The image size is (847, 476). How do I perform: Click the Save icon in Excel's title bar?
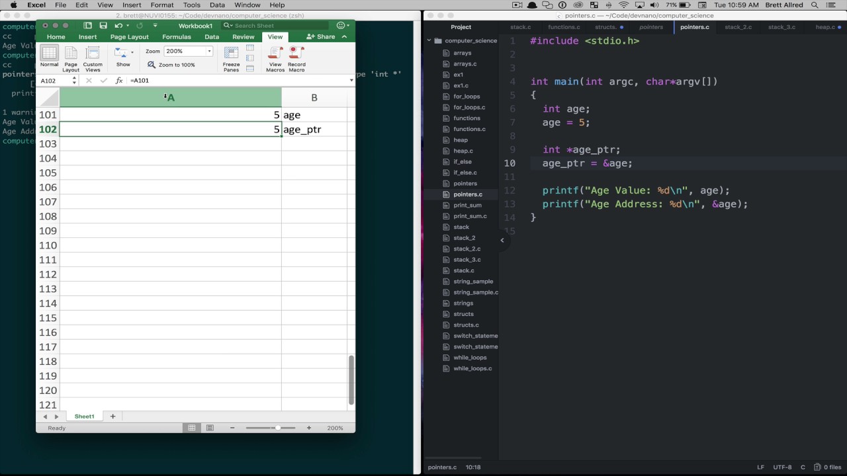pyautogui.click(x=103, y=26)
